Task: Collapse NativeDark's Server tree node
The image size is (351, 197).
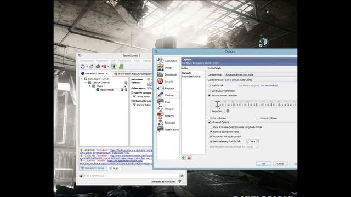Action: click(82, 79)
